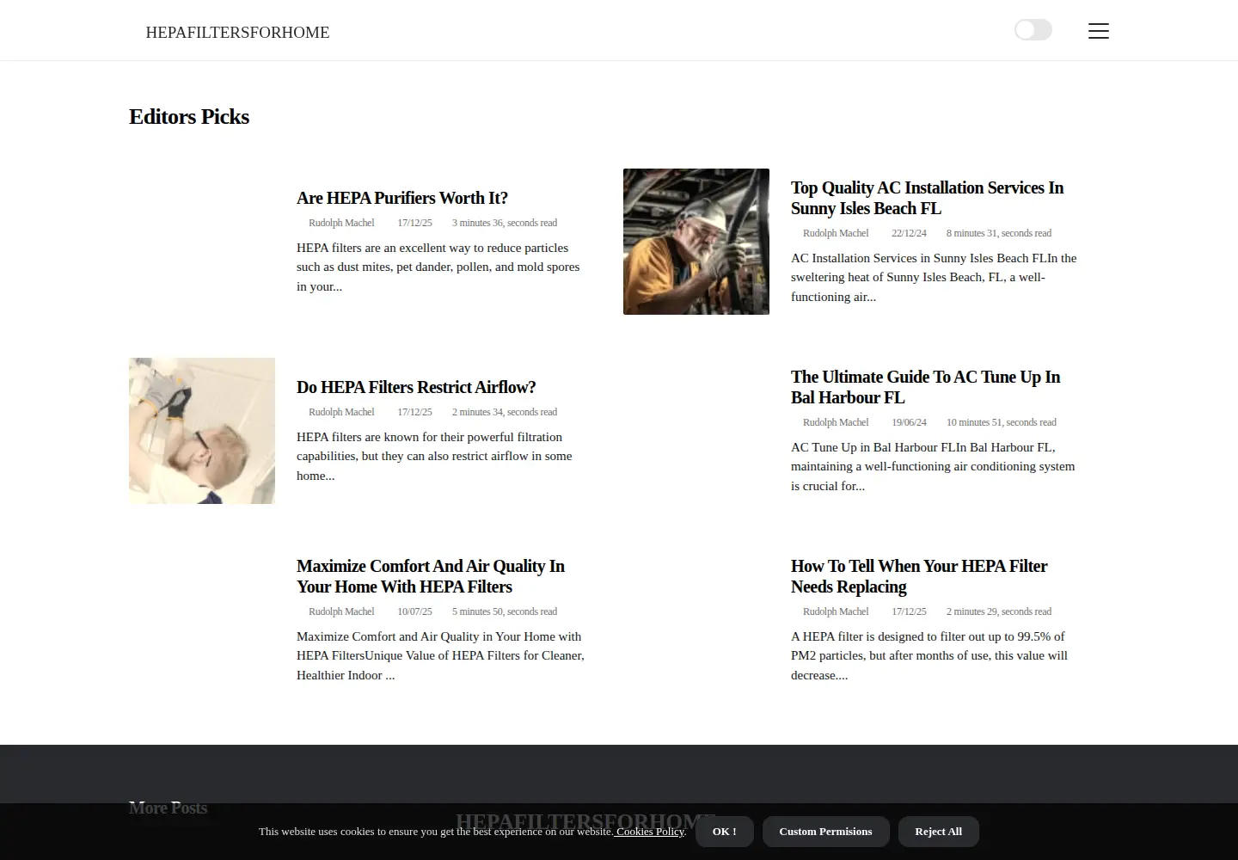Open Custom Permisions cookie settings
Image resolution: width=1238 pixels, height=860 pixels.
point(825,832)
